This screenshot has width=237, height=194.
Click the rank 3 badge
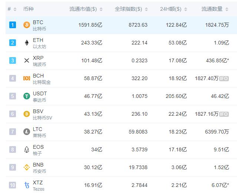click(13, 60)
